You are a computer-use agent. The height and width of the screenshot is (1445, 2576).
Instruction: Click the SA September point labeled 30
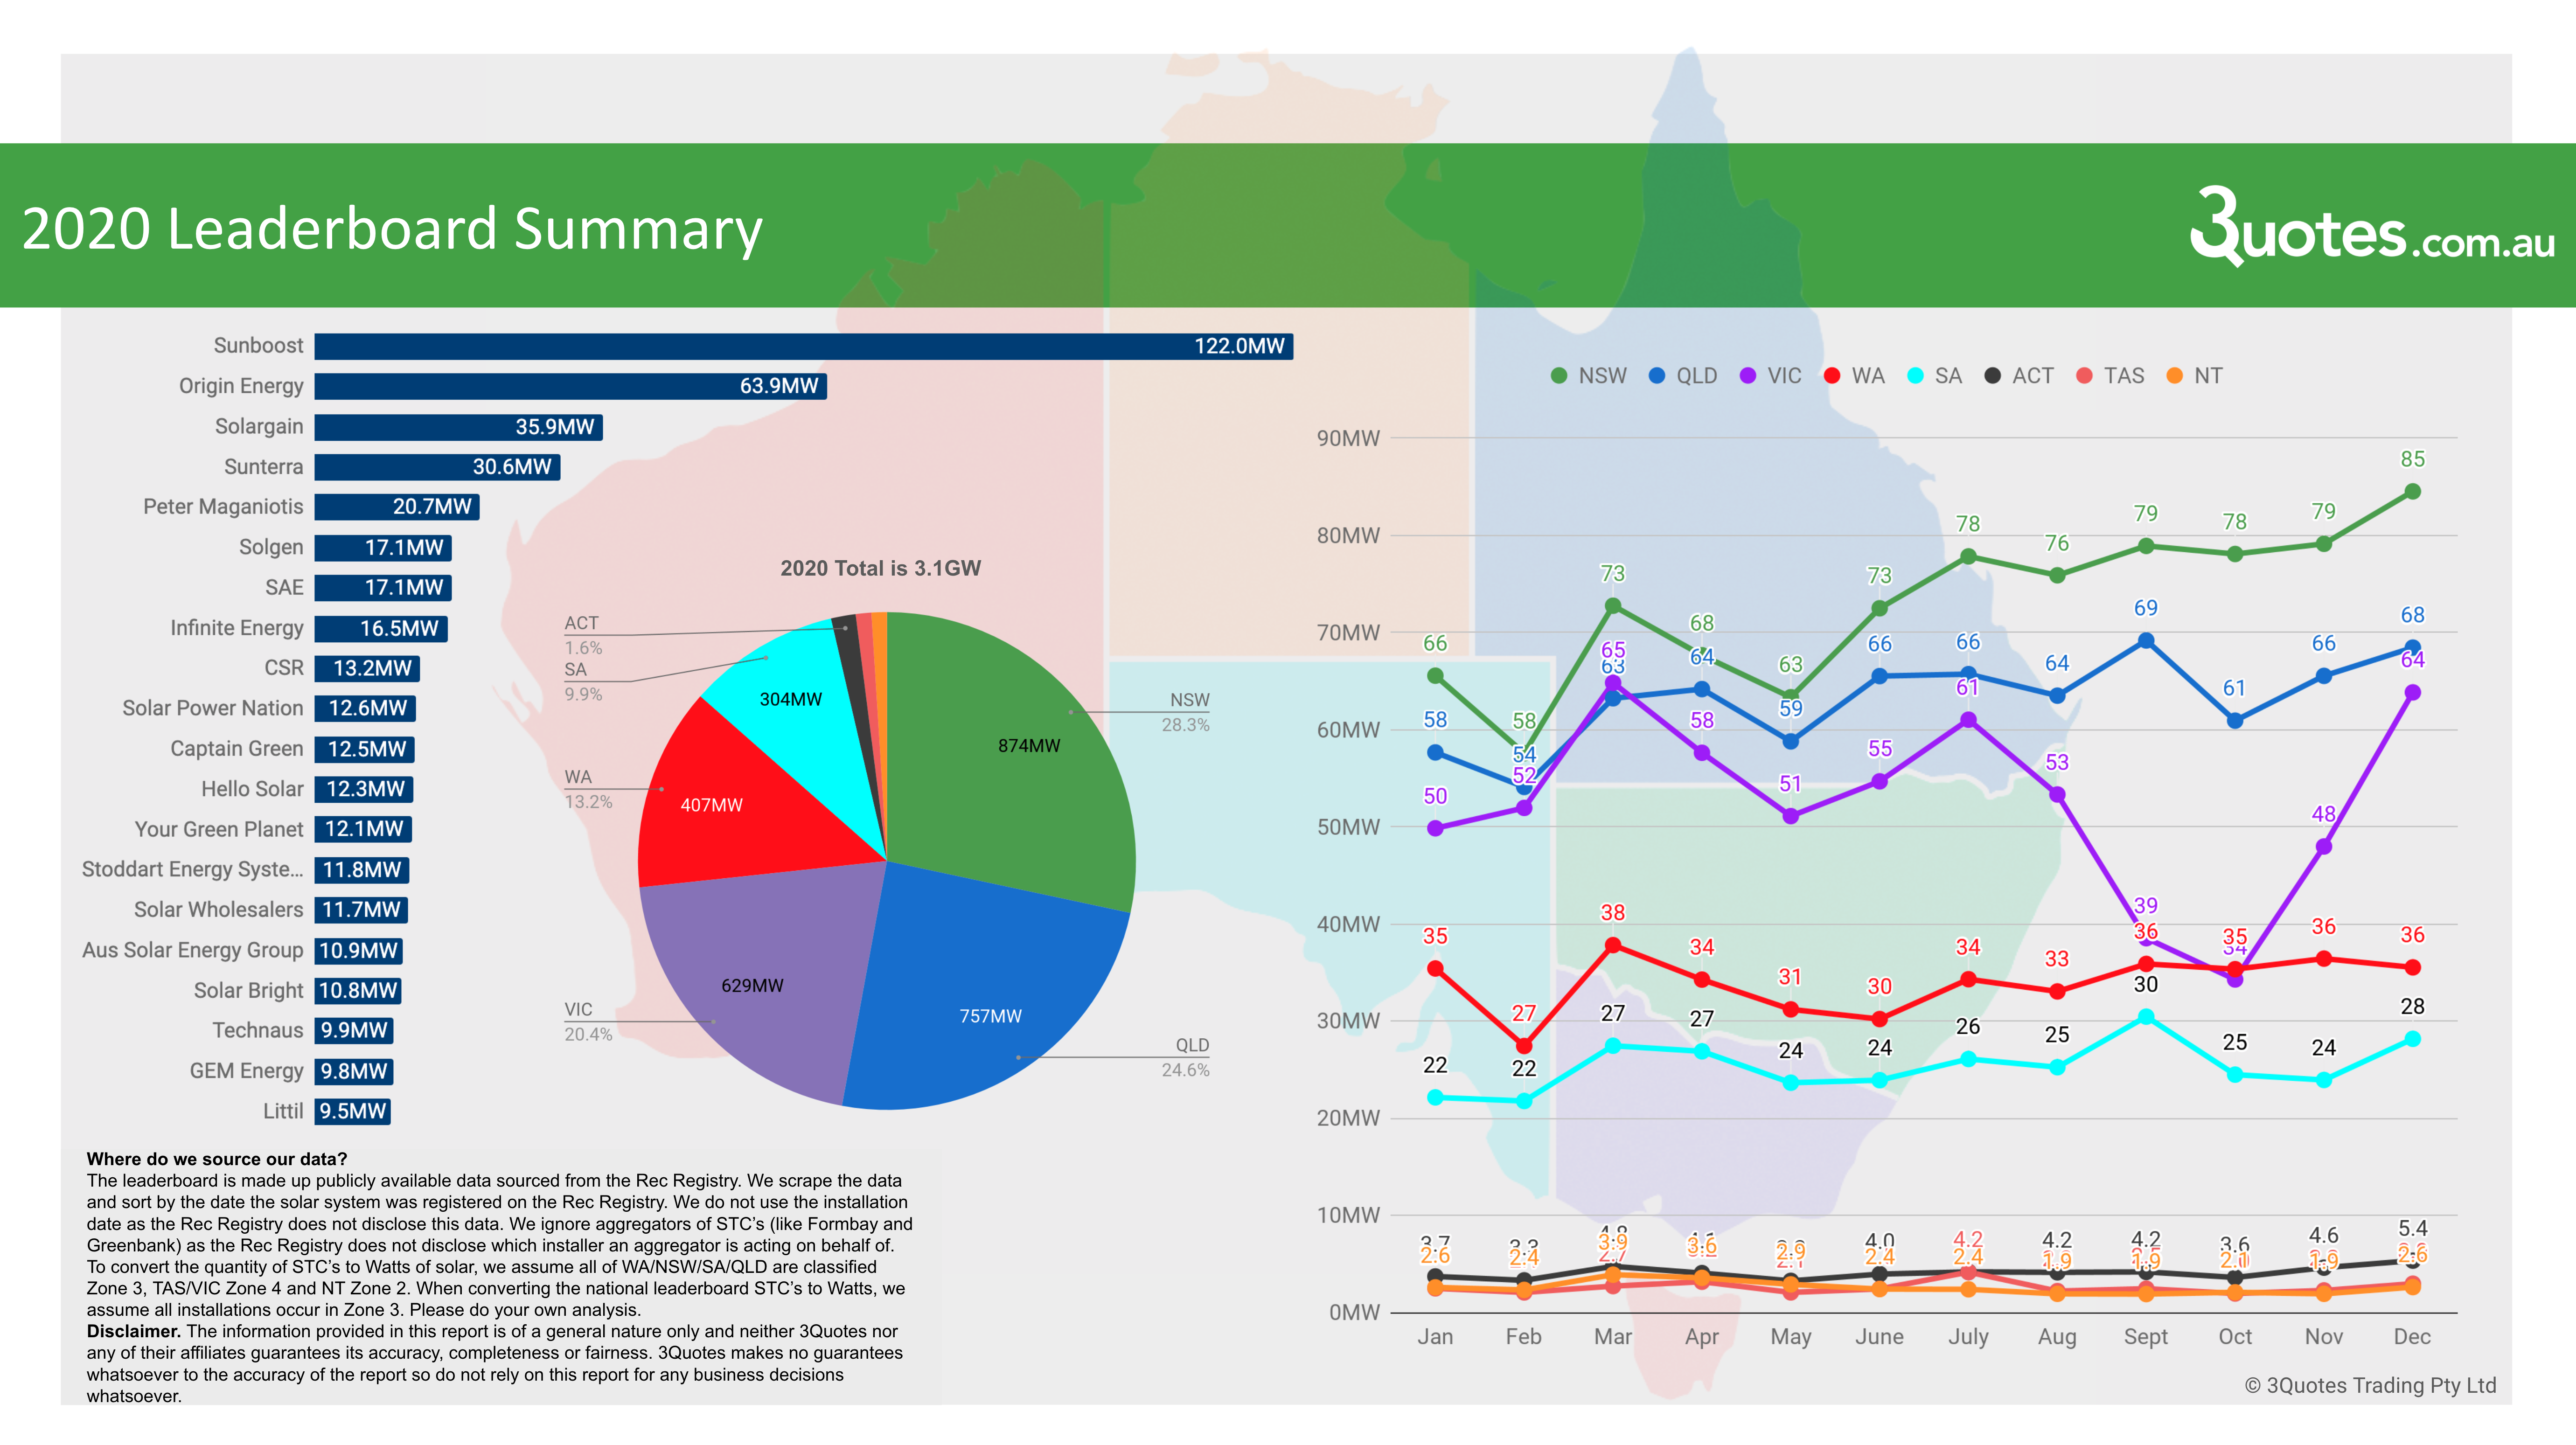(2146, 1017)
